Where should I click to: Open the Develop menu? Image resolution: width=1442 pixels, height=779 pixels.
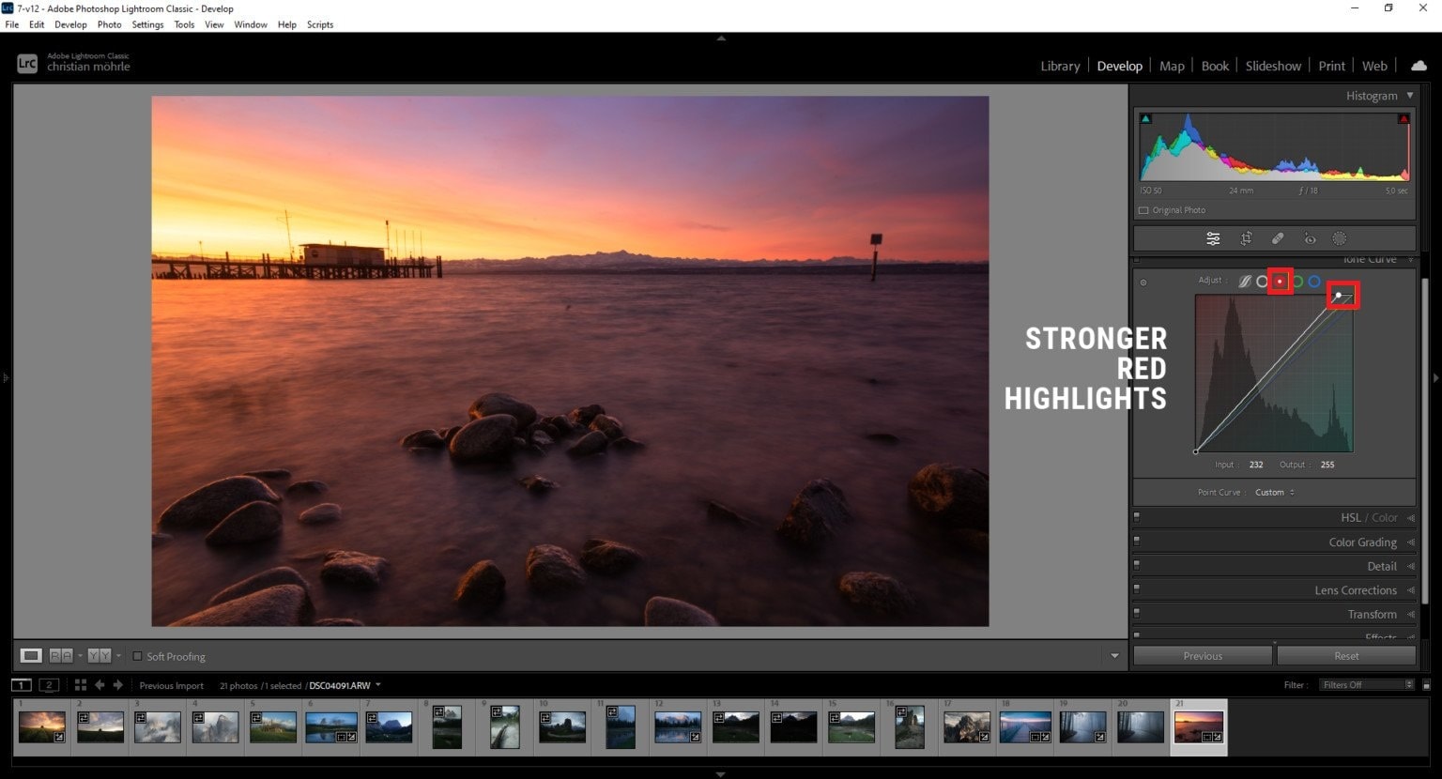pyautogui.click(x=70, y=24)
